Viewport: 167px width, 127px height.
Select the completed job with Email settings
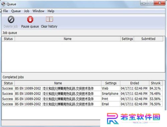coord(82,104)
